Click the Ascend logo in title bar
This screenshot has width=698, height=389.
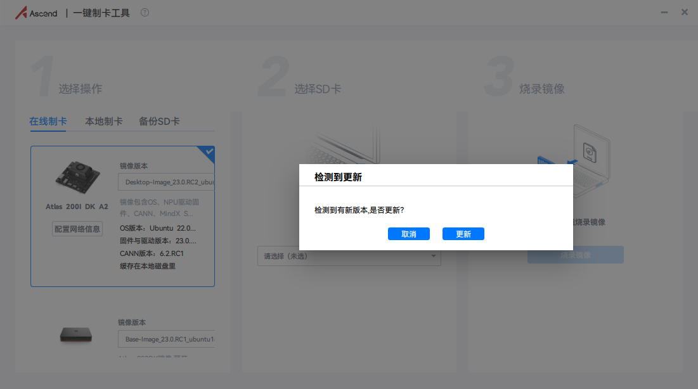point(36,13)
